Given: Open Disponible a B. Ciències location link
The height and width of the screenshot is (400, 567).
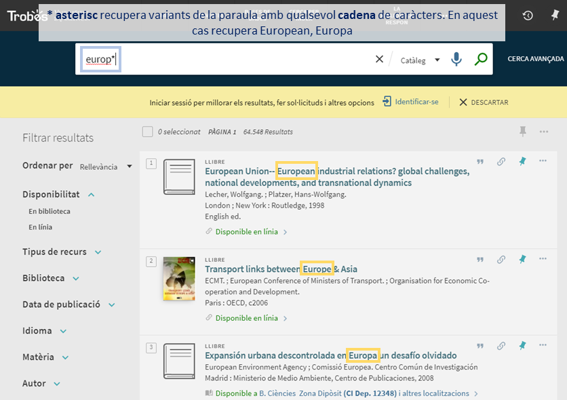Looking at the screenshot, I should [x=342, y=393].
